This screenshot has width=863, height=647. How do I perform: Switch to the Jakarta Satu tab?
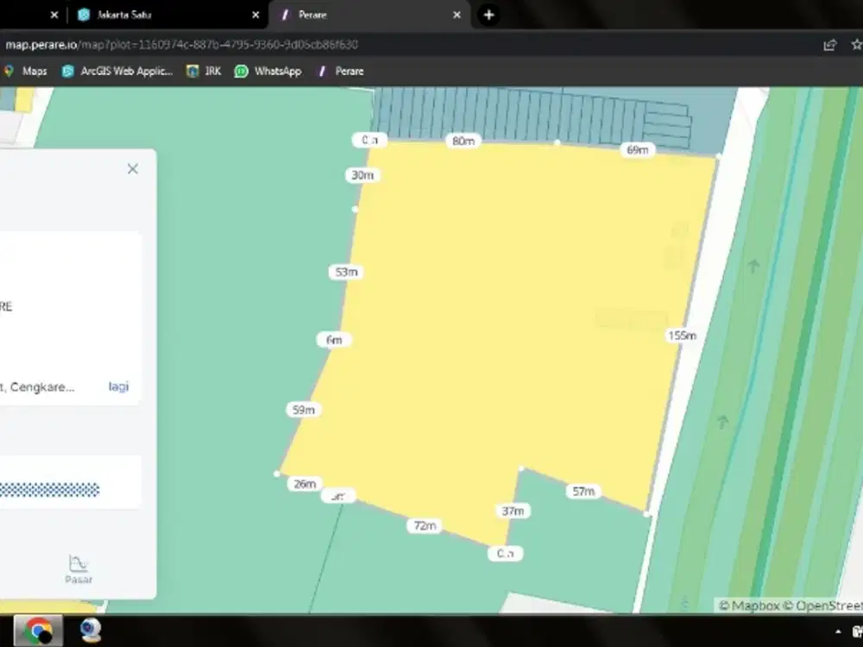point(155,15)
